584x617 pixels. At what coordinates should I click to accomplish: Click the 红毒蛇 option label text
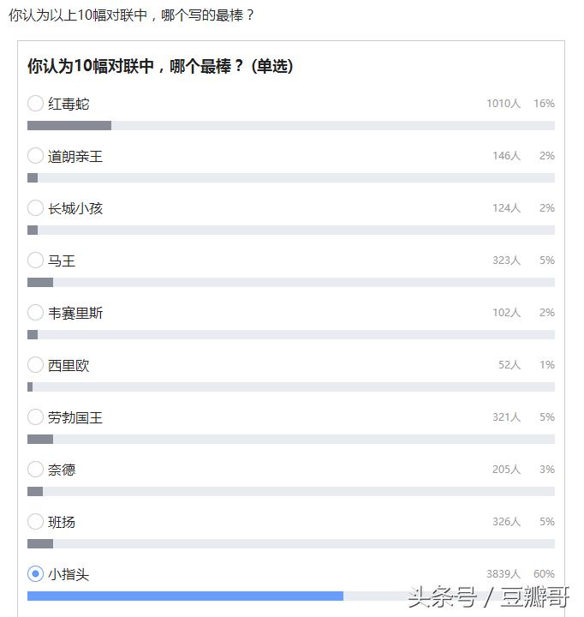[x=69, y=104]
